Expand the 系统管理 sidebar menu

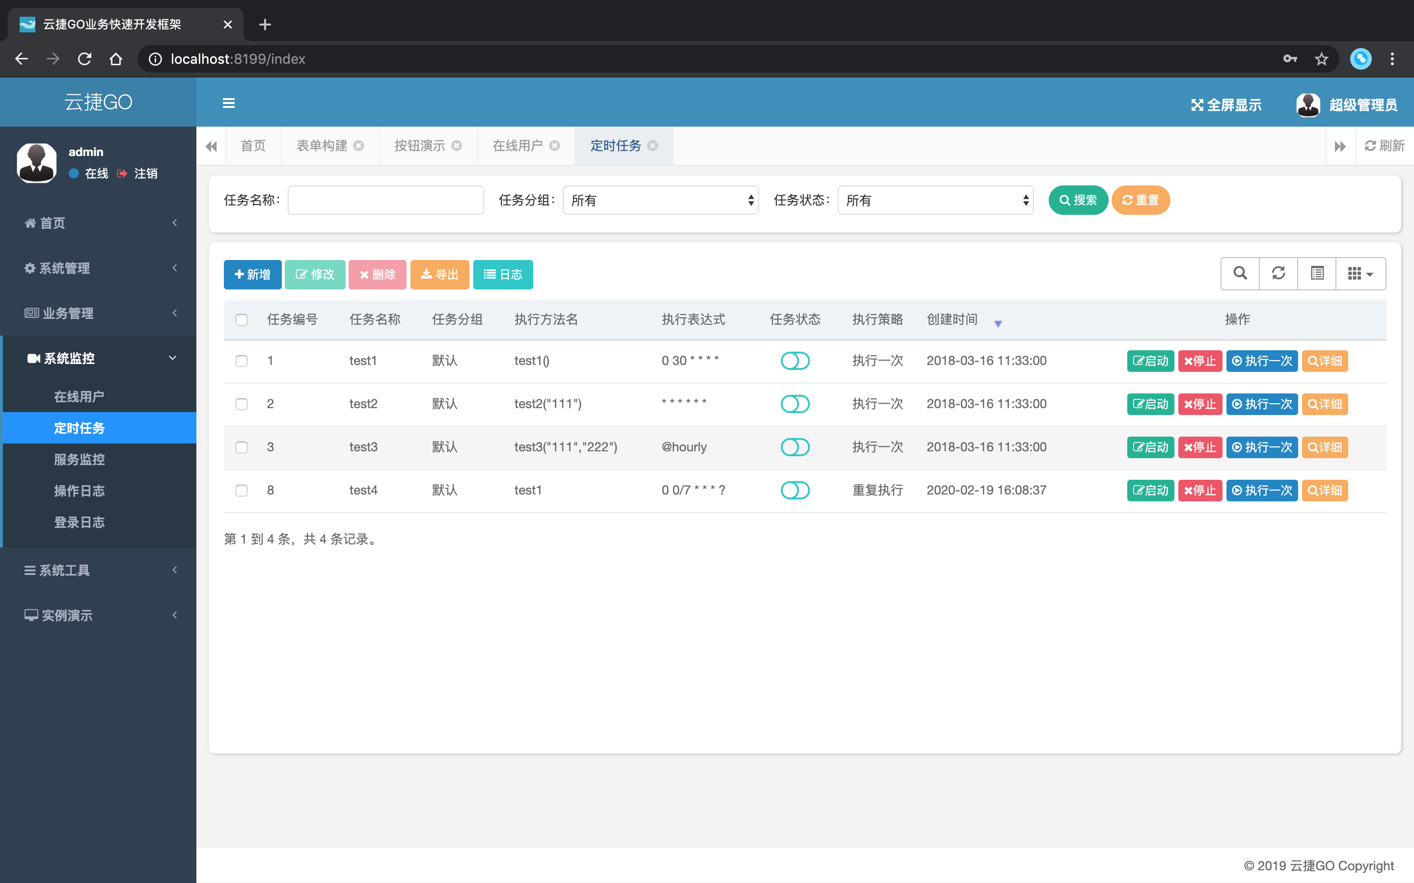tap(98, 268)
